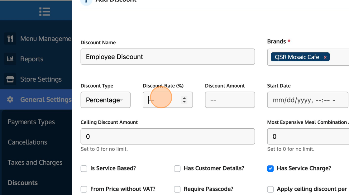The image size is (349, 195).
Task: Click the sidebar list toggle icon
Action: (45, 12)
